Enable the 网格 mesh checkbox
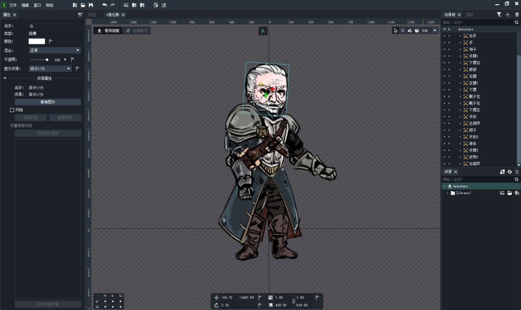 point(12,110)
